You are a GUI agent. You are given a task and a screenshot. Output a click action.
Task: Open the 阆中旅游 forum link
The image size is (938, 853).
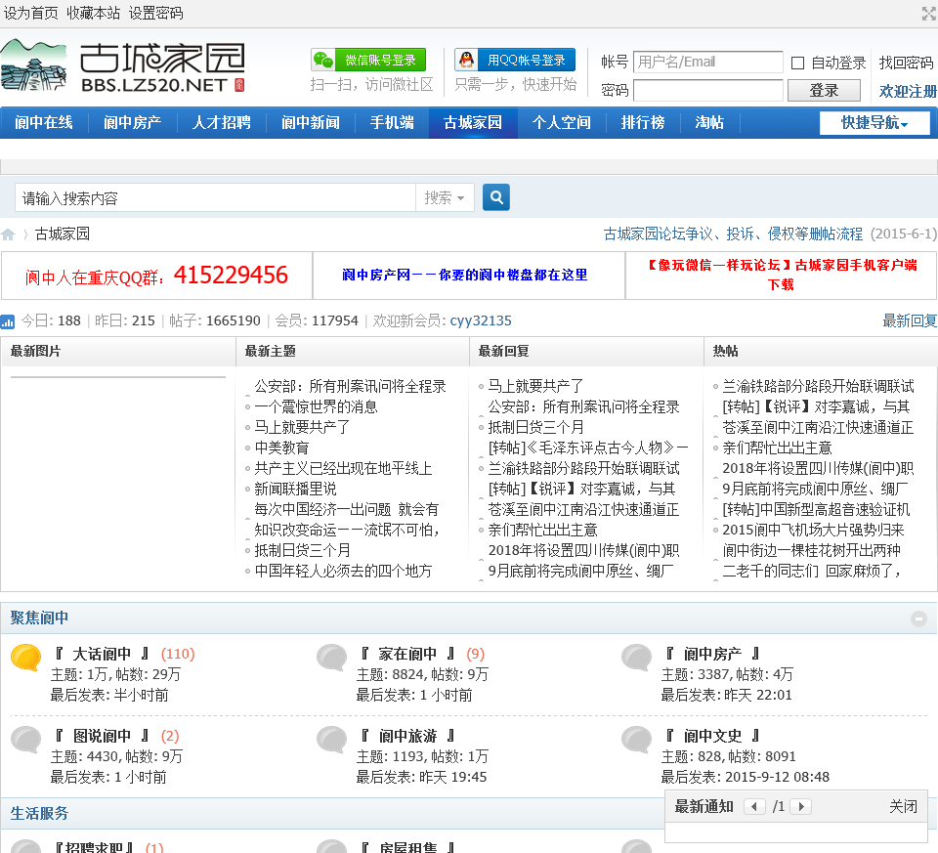pyautogui.click(x=407, y=736)
